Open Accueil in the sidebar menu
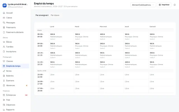 (15, 13)
